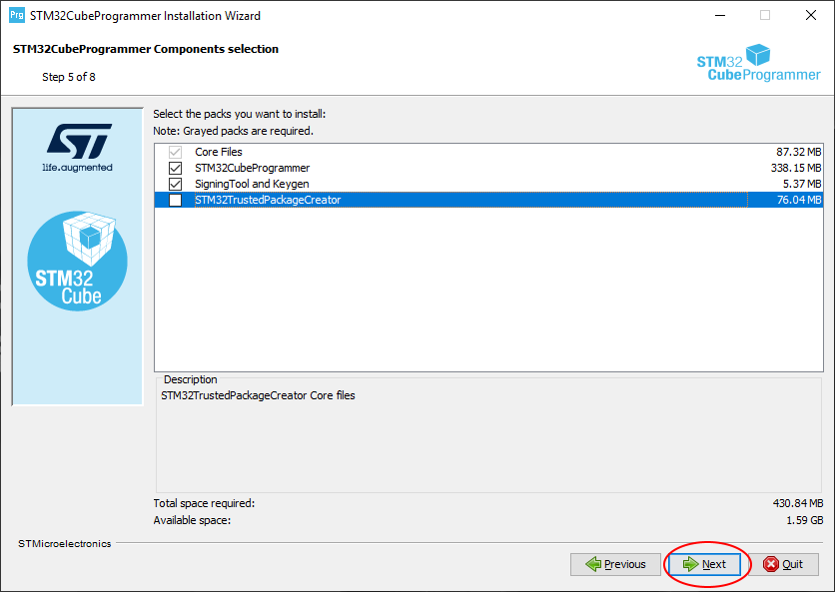Click the grayed Core Files checkbox
The image size is (835, 592).
176,152
